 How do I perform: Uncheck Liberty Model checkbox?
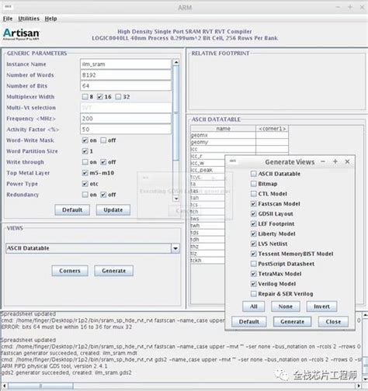(x=254, y=234)
